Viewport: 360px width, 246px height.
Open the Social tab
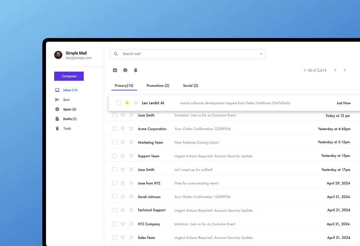pos(191,86)
